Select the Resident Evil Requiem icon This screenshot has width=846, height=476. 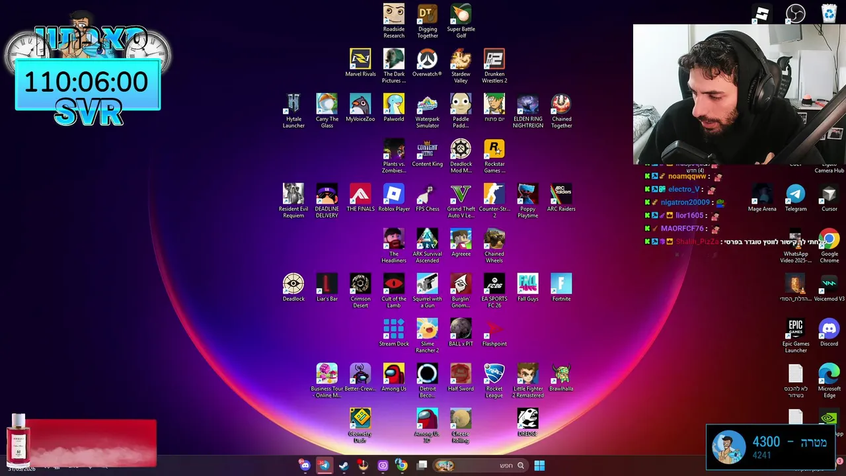coord(293,201)
